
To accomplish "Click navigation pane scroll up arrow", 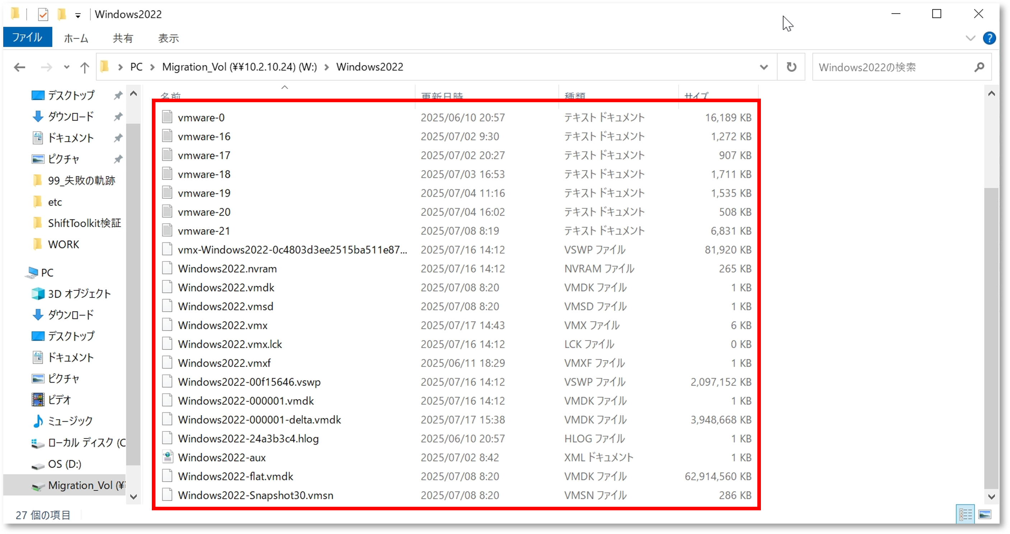I will point(133,94).
